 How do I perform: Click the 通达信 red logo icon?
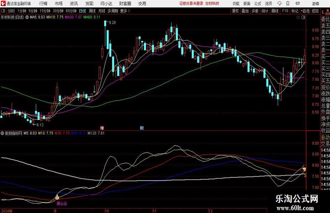[x=3, y=3]
